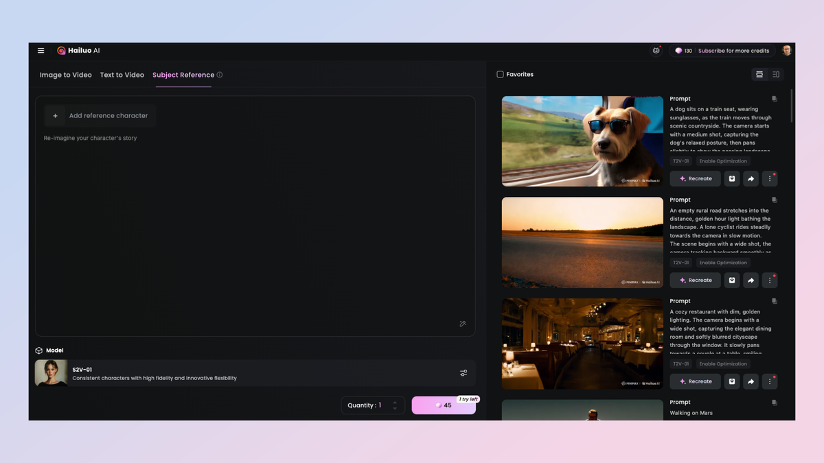This screenshot has width=824, height=463.
Task: Enable the Favorites filter checkbox
Action: pyautogui.click(x=500, y=74)
